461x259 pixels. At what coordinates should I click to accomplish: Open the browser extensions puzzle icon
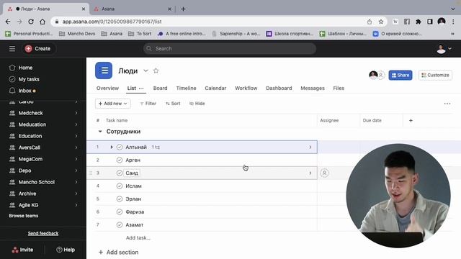pos(418,22)
